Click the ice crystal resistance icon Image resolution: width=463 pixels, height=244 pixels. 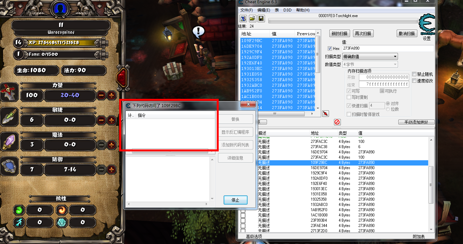tap(61, 222)
